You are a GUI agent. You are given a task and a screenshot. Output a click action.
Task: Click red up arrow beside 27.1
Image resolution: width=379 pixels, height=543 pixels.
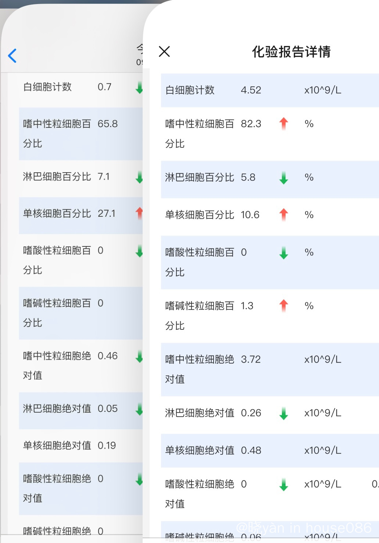coord(139,213)
